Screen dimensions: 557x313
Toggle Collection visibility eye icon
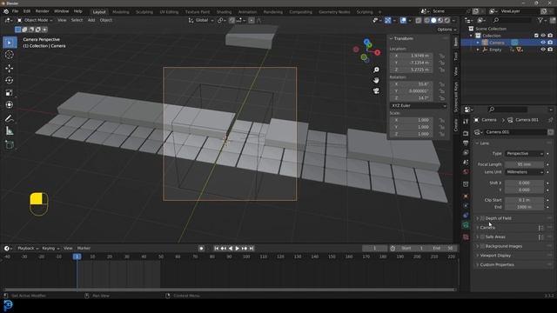click(543, 36)
